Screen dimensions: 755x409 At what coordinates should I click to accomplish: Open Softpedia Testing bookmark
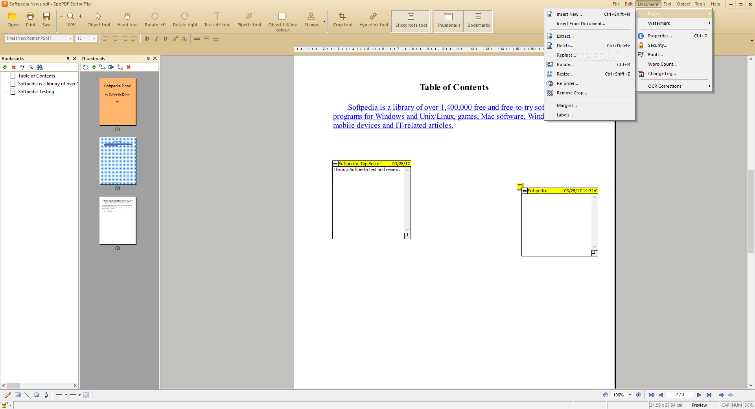tap(36, 92)
